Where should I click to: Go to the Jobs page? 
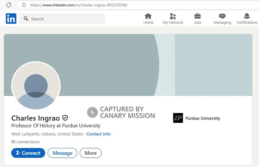pyautogui.click(x=197, y=19)
